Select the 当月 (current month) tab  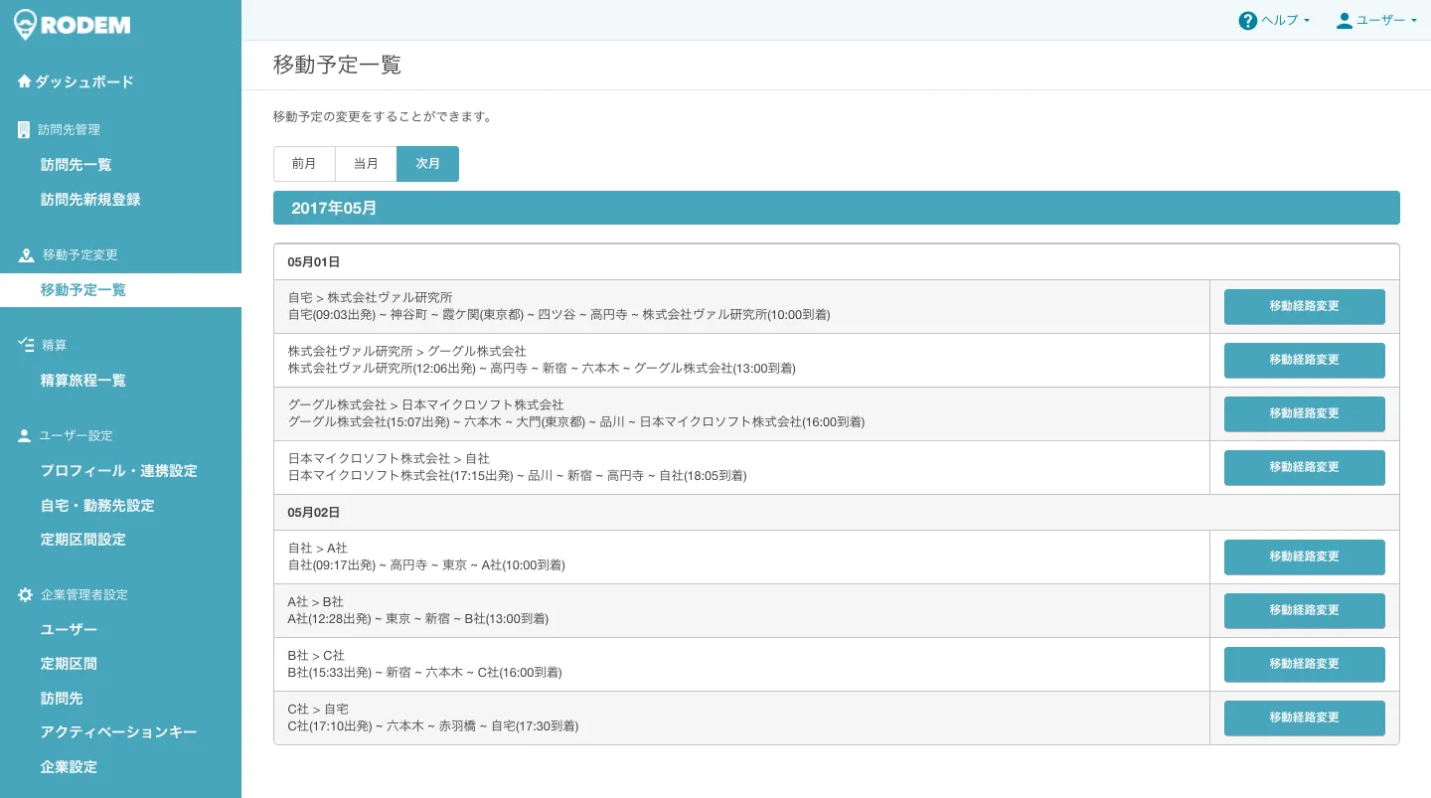366,164
